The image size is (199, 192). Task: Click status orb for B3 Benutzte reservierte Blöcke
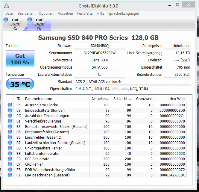click(x=10, y=127)
